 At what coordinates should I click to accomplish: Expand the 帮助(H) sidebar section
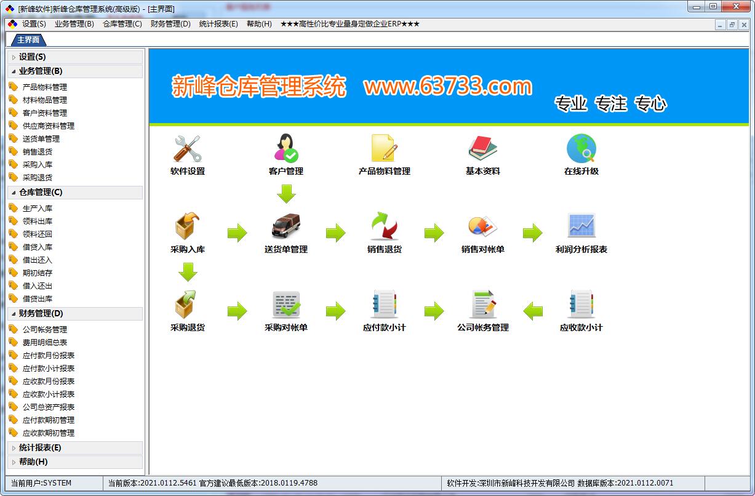pos(75,462)
